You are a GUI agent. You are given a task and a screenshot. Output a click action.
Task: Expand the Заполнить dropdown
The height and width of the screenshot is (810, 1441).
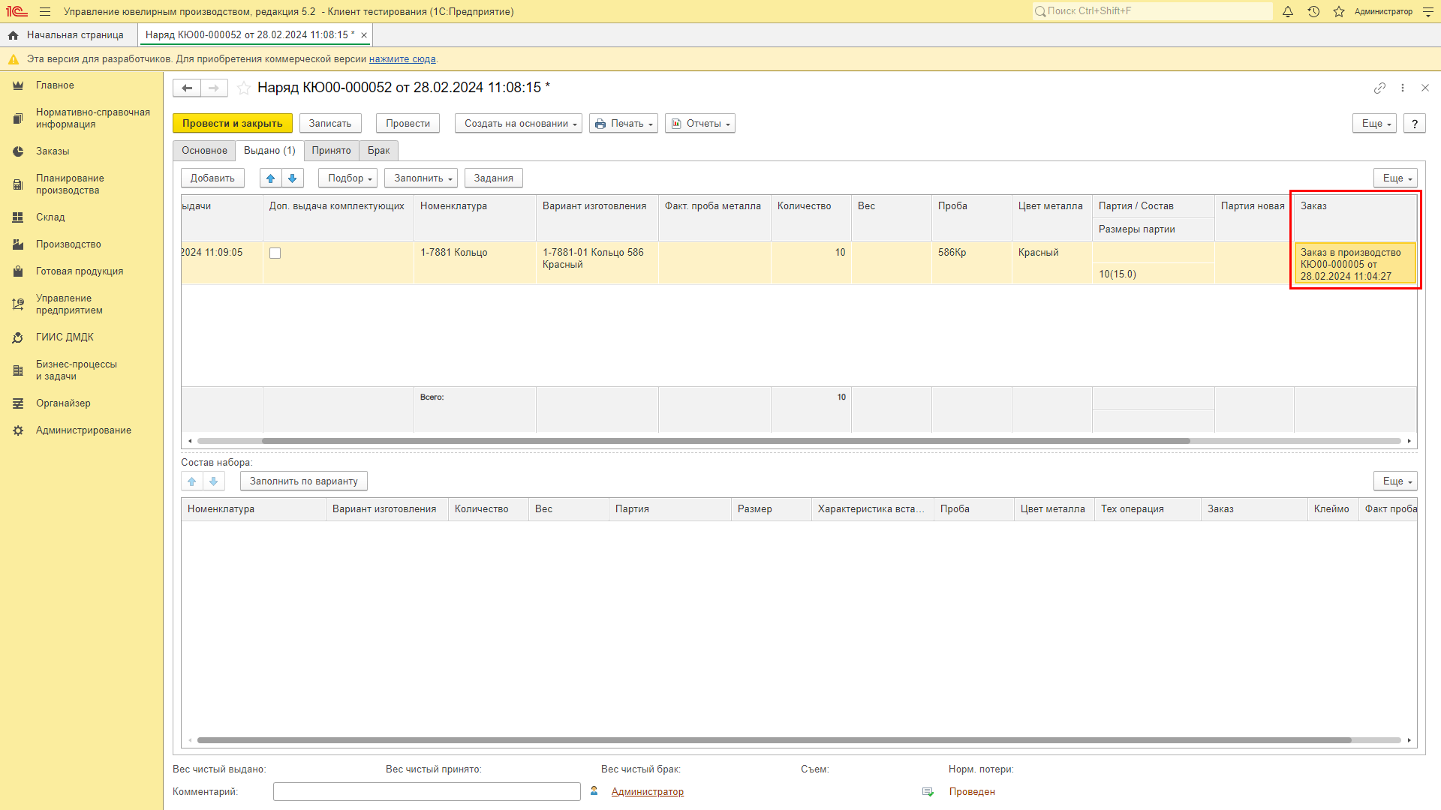tap(421, 178)
